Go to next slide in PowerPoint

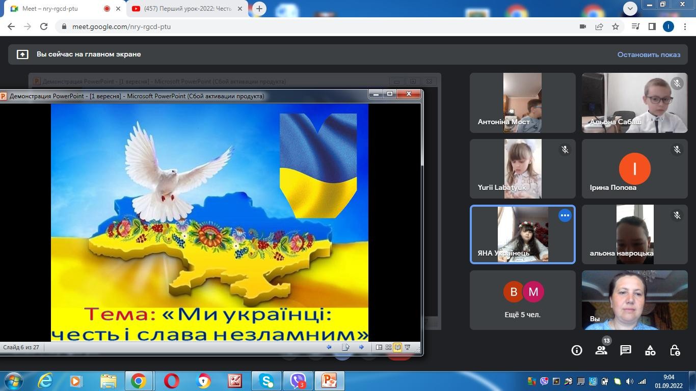click(x=361, y=347)
